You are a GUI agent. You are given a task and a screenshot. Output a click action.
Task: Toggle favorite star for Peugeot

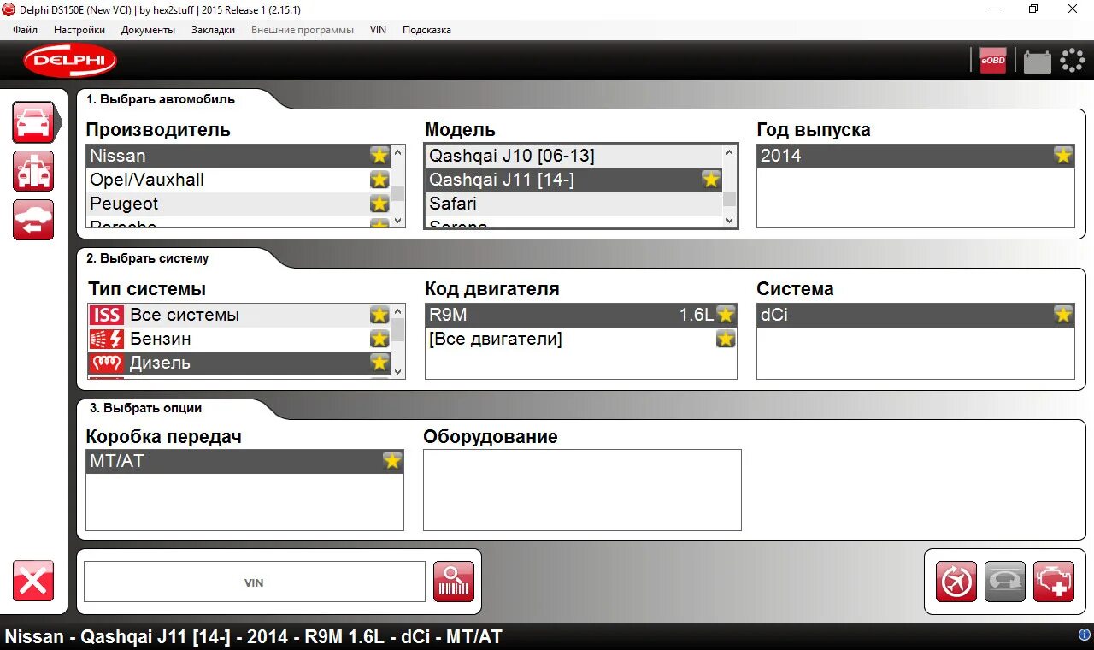pos(379,204)
